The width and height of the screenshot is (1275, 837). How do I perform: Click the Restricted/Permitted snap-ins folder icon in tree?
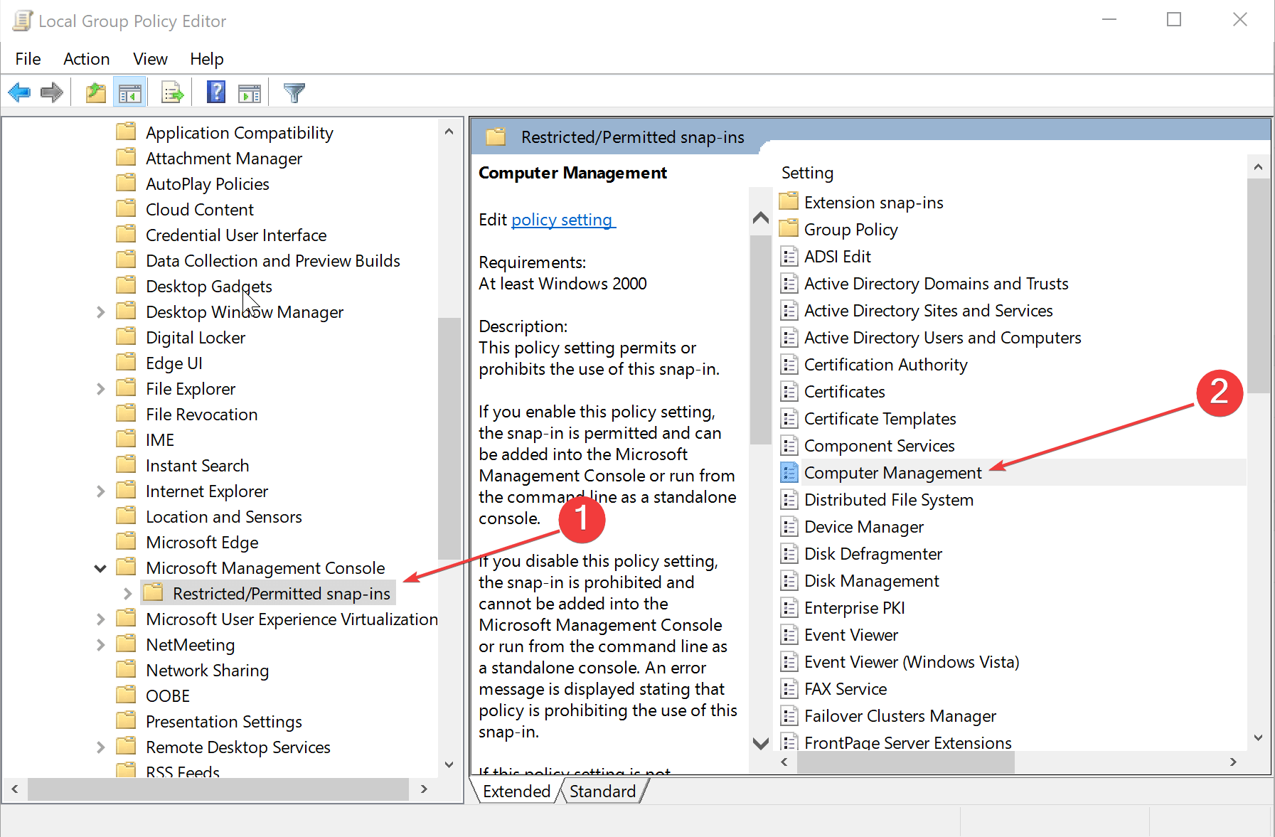(x=154, y=593)
